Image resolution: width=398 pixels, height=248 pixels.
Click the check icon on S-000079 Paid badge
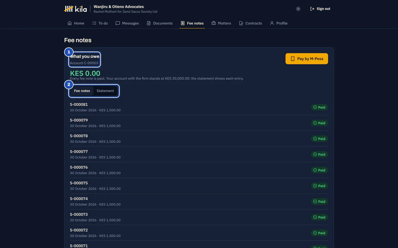coord(315,123)
